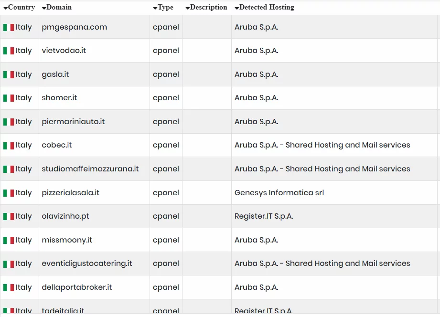Sort using Detected Hosting column arrow
The image size is (440, 317).
pos(237,8)
